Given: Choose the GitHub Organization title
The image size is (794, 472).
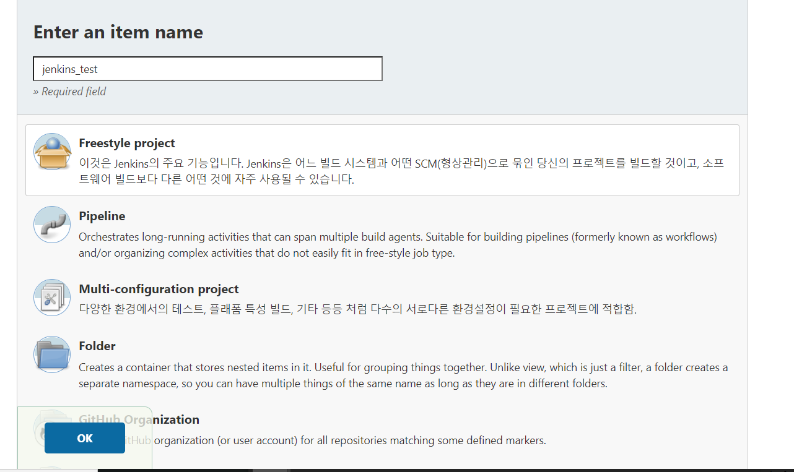Looking at the screenshot, I should click(139, 419).
